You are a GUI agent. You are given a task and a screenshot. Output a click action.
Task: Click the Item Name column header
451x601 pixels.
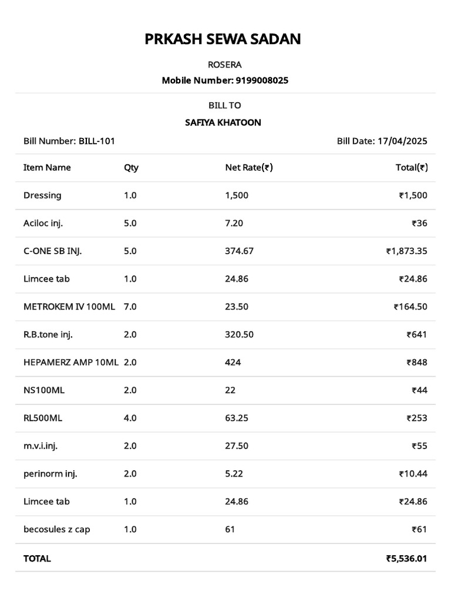(47, 167)
